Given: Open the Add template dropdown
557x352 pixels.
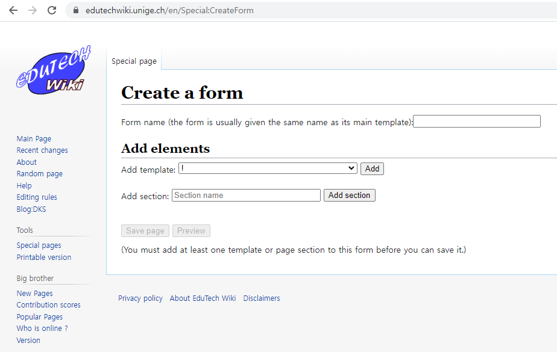Looking at the screenshot, I should click(x=268, y=168).
